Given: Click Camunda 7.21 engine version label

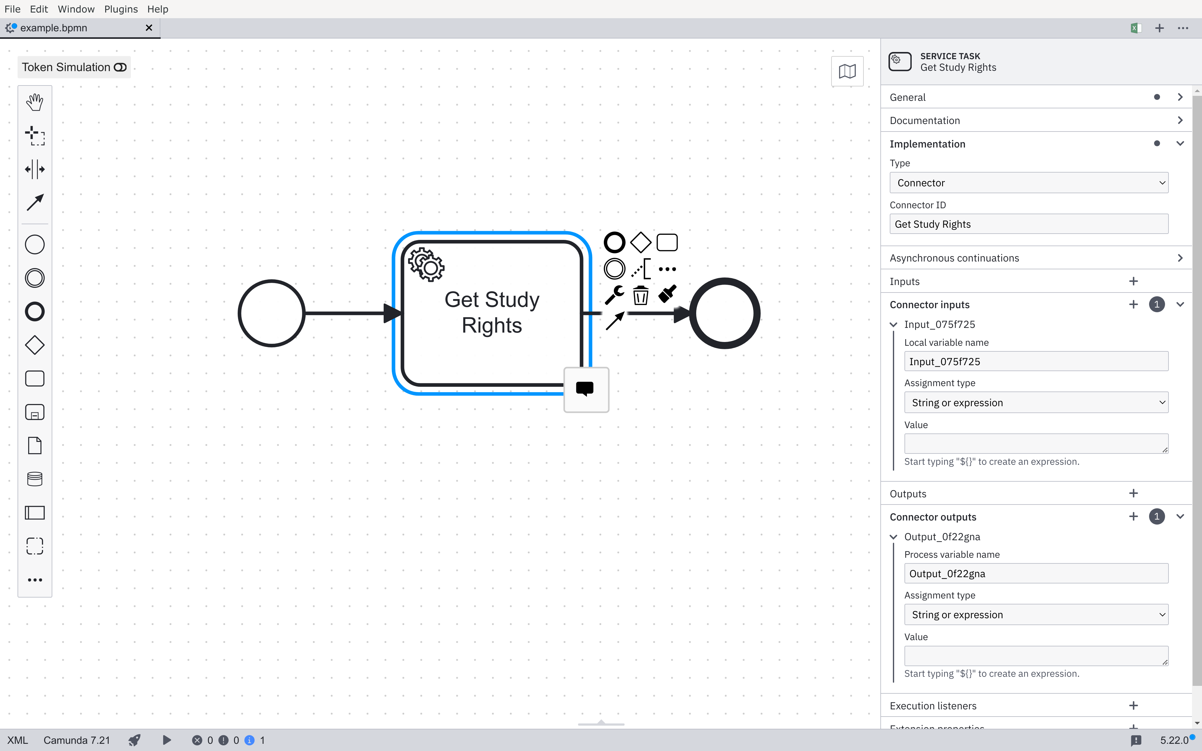Looking at the screenshot, I should [76, 740].
